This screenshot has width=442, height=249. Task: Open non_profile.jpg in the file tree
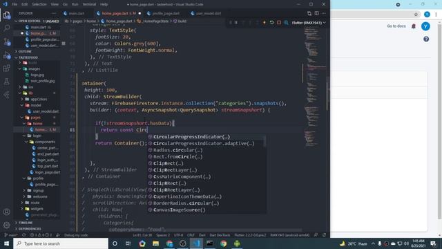pos(43,81)
